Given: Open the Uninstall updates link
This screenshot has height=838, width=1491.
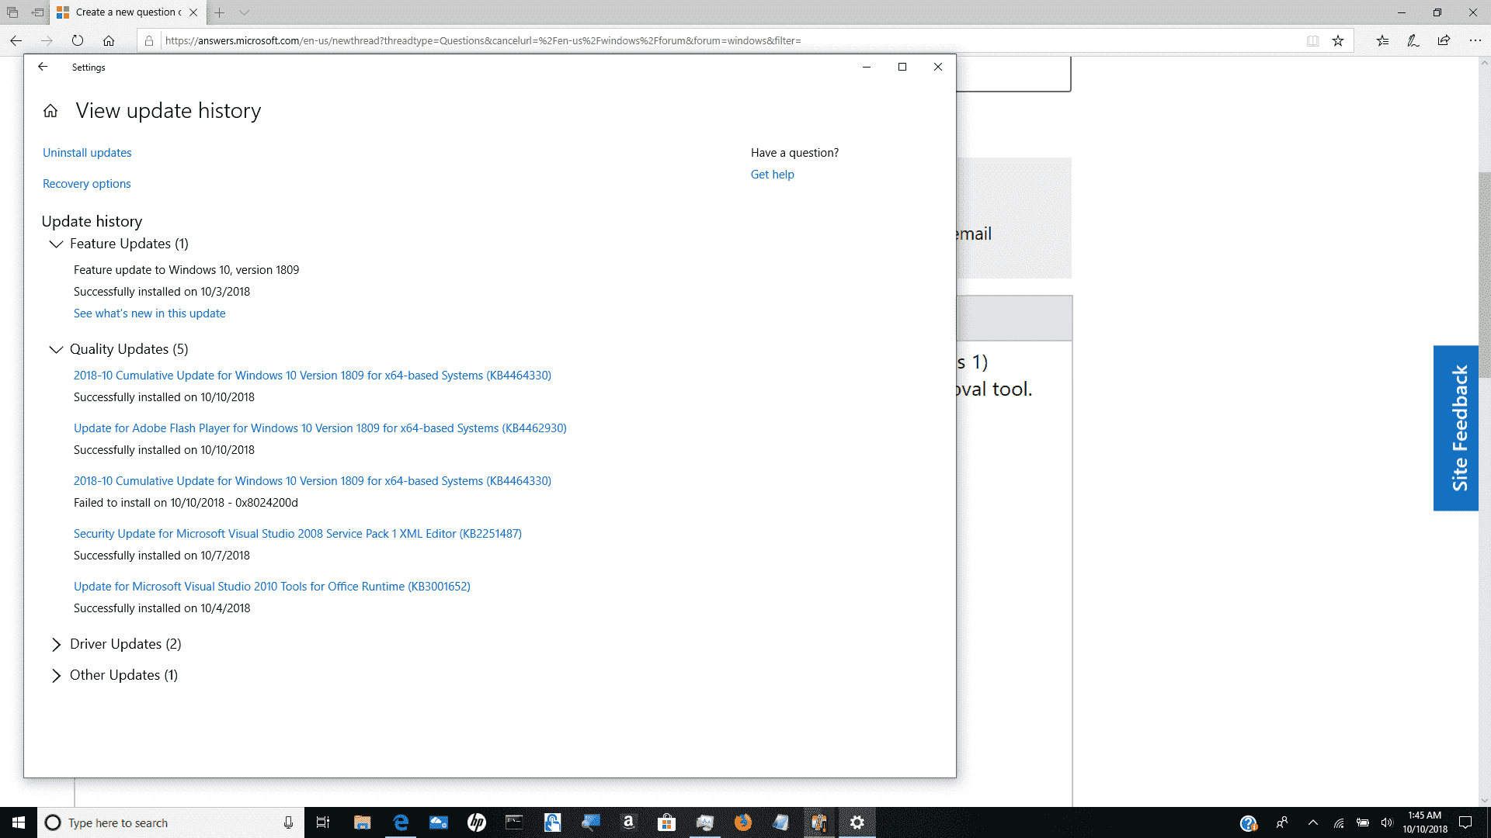Looking at the screenshot, I should pos(86,152).
